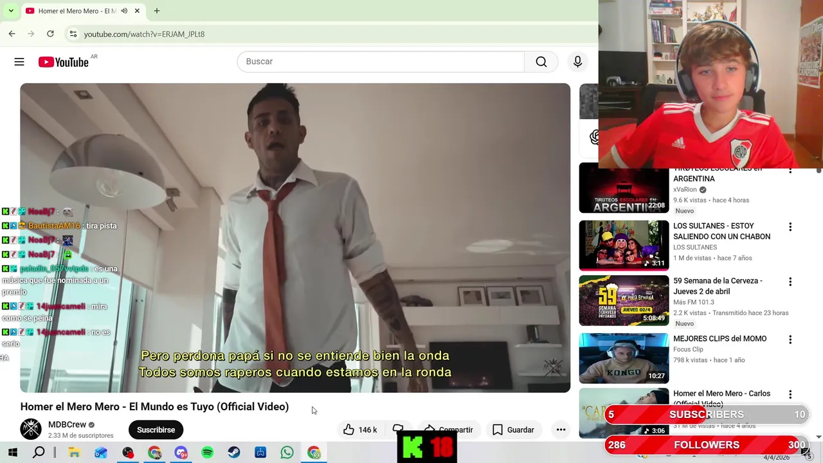Open Los Sultanes video thumbnail
The width and height of the screenshot is (823, 463).
624,245
